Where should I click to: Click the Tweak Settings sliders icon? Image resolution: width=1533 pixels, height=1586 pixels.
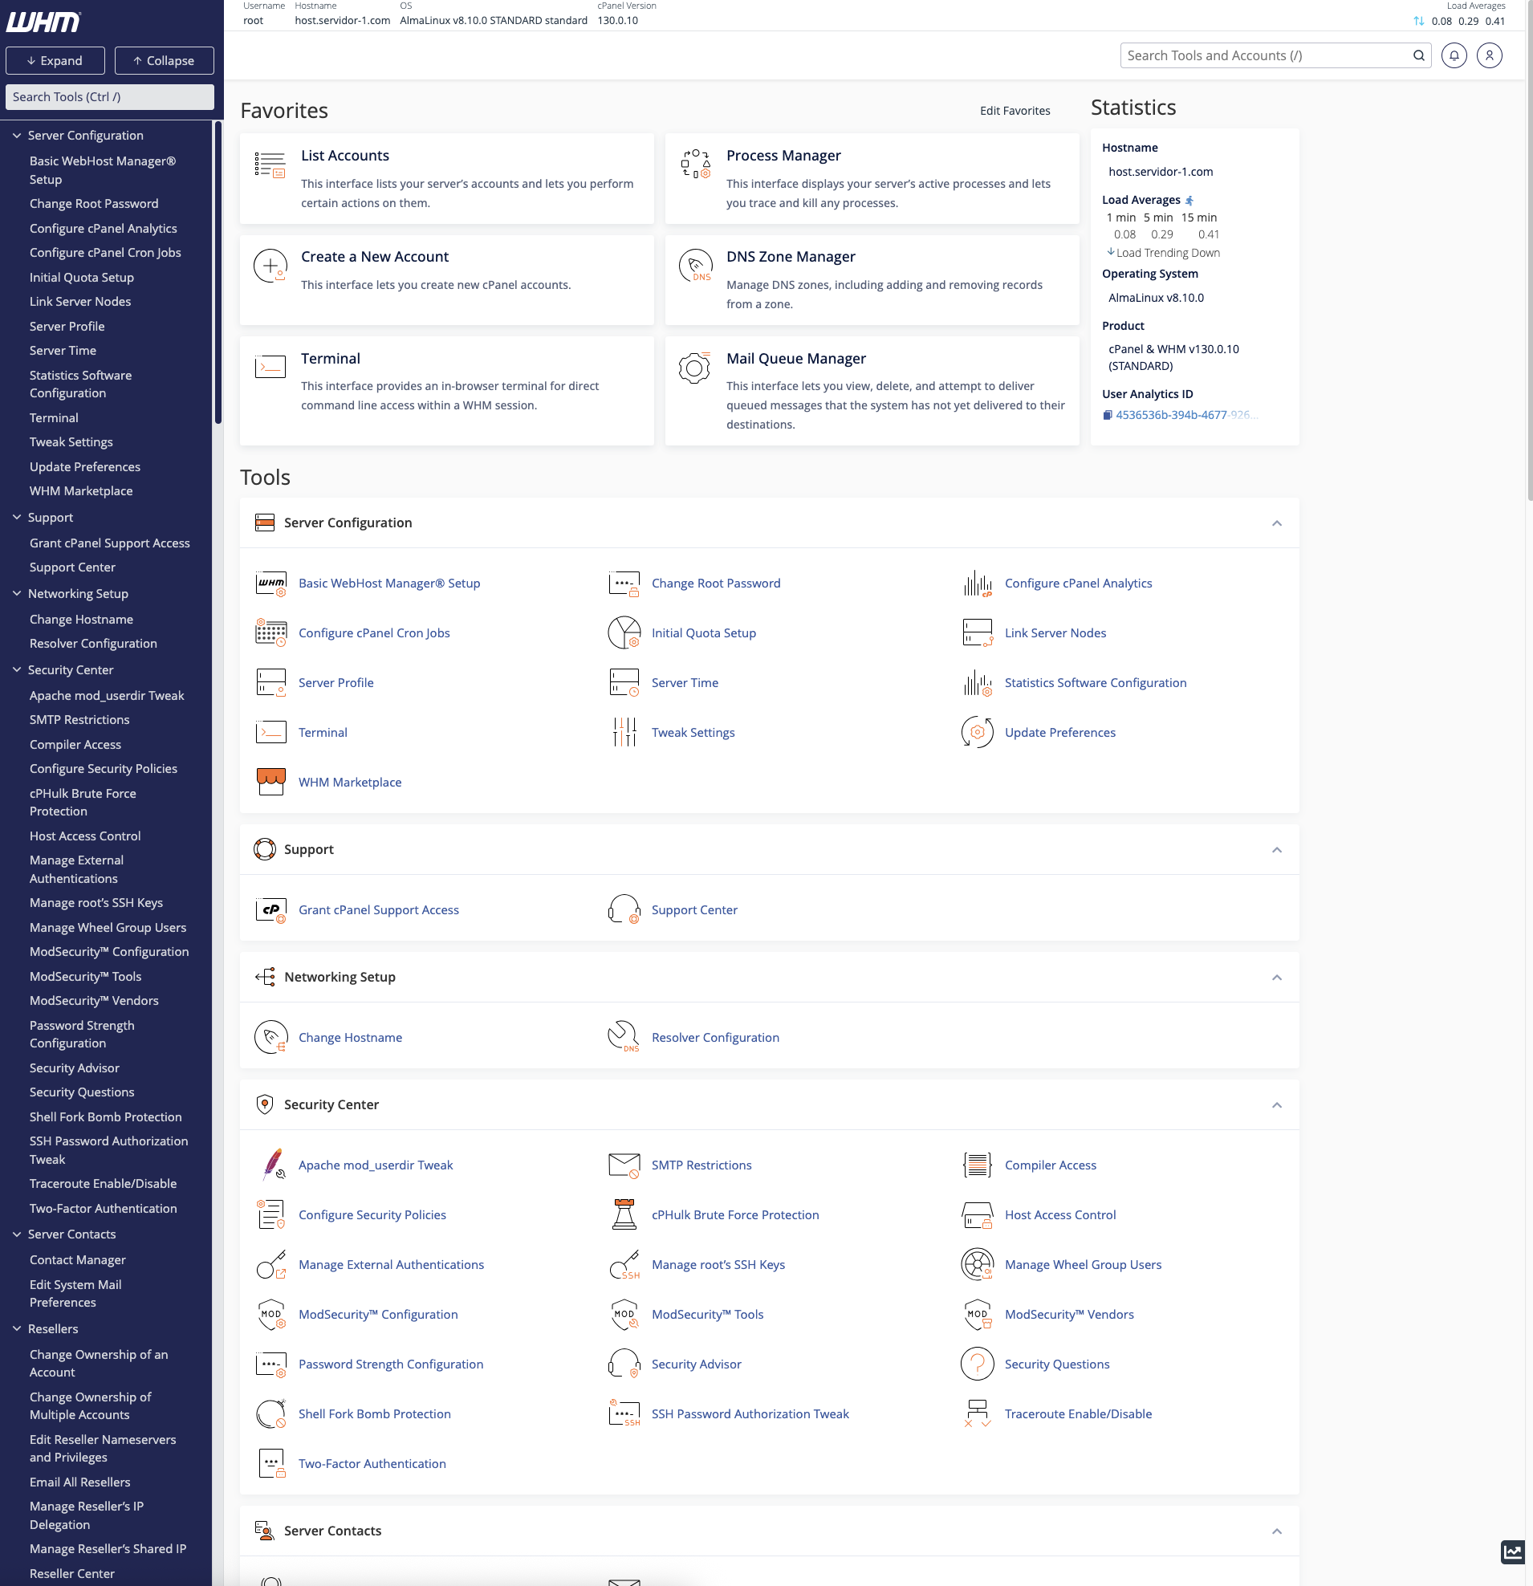(x=624, y=732)
